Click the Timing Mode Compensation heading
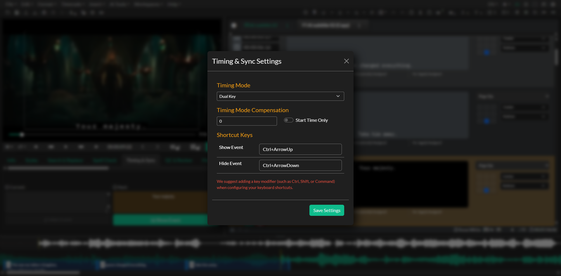This screenshot has height=276, width=561. (x=253, y=110)
